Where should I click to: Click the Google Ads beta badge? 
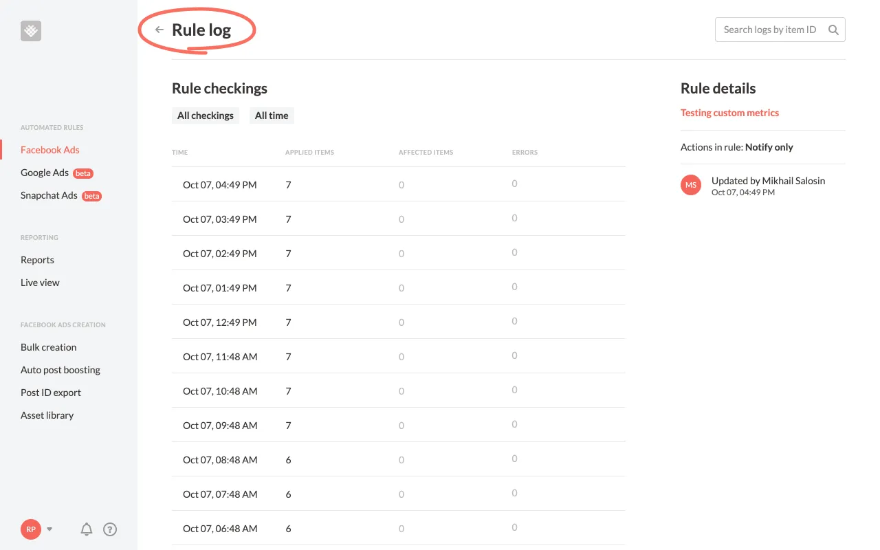(x=82, y=173)
